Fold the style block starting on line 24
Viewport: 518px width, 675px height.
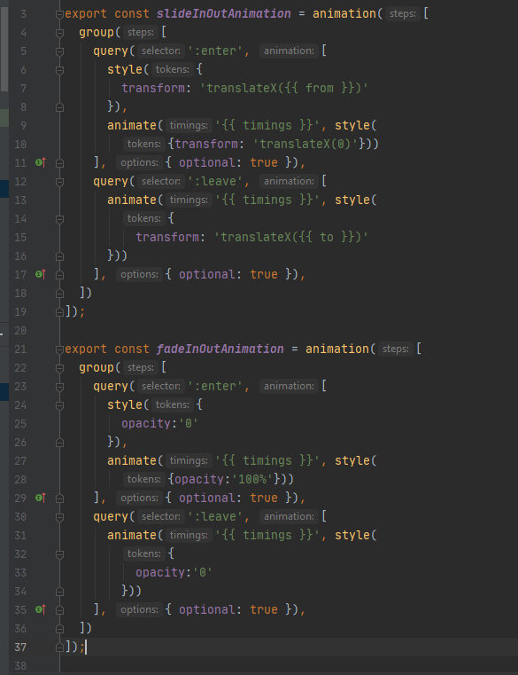59,405
